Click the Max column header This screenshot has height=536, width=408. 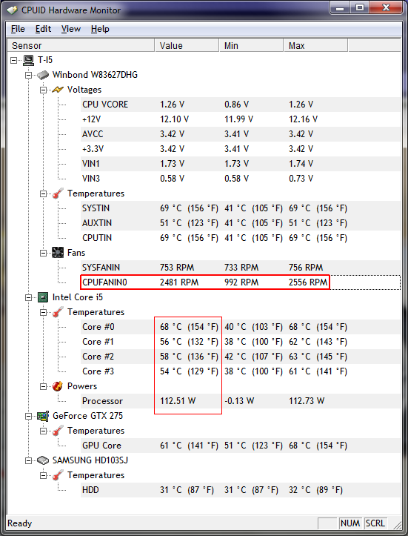click(x=316, y=45)
